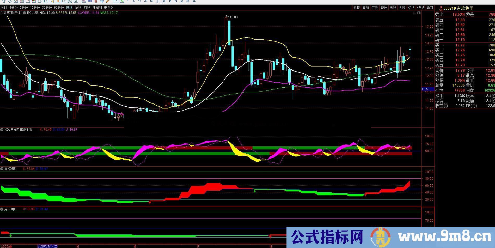Open the 更多 dropdown in the period bar
The width and height of the screenshot is (495, 248).
[x=107, y=8]
